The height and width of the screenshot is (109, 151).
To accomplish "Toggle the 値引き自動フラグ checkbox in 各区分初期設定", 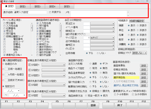I will [x=84, y=34].
